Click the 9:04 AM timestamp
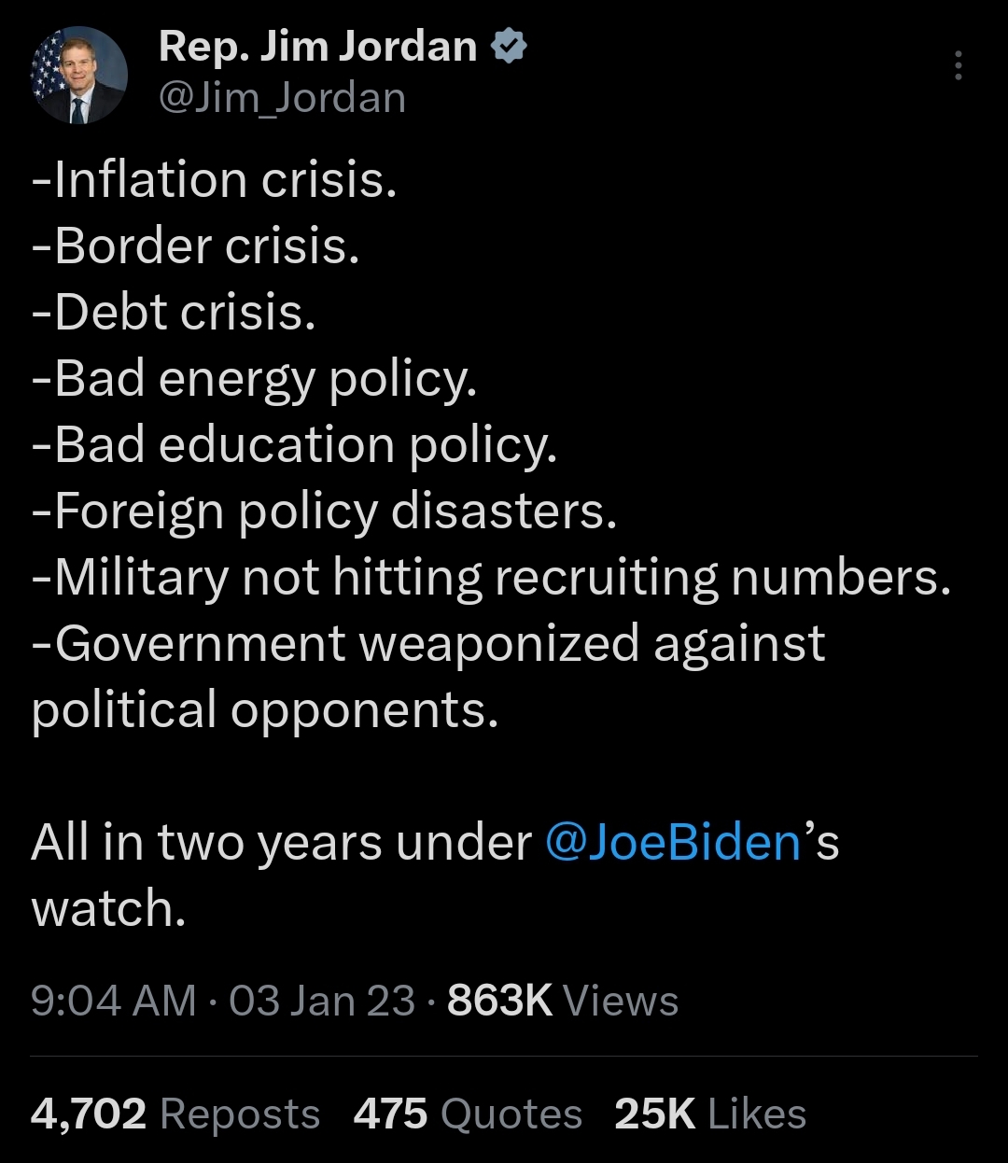This screenshot has height=1163, width=1008. coord(114,1001)
